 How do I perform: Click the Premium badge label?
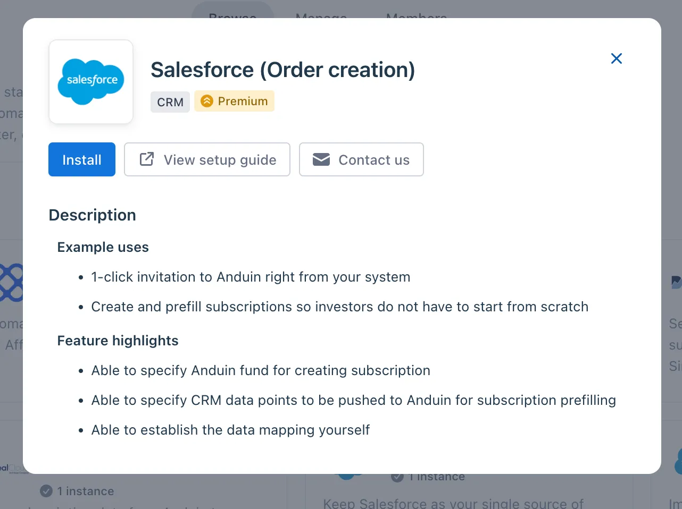(243, 101)
